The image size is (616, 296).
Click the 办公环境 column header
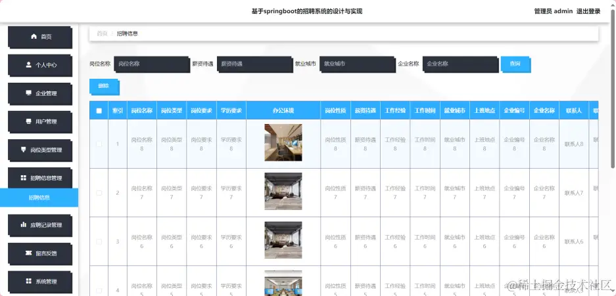[283, 110]
